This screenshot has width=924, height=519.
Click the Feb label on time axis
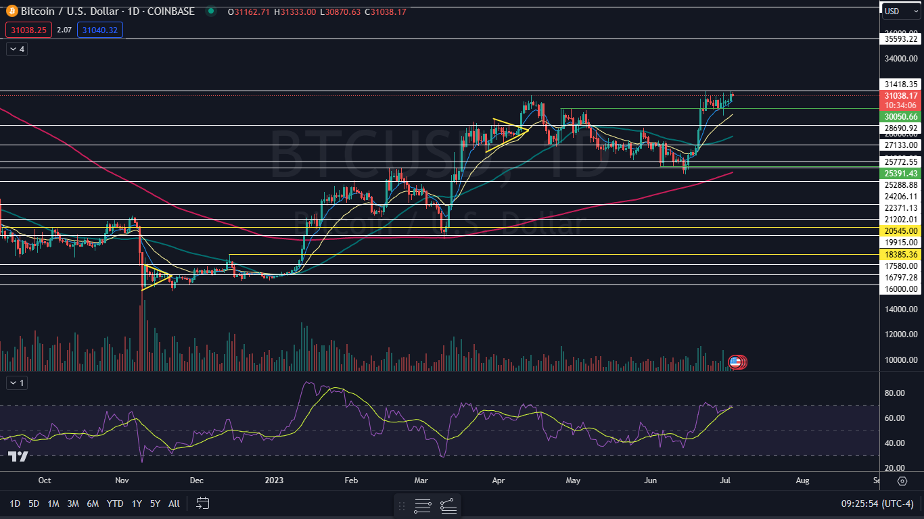[x=350, y=481]
